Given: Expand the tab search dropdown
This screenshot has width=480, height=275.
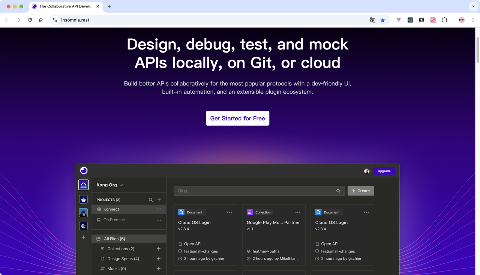Looking at the screenshot, I should 473,6.
